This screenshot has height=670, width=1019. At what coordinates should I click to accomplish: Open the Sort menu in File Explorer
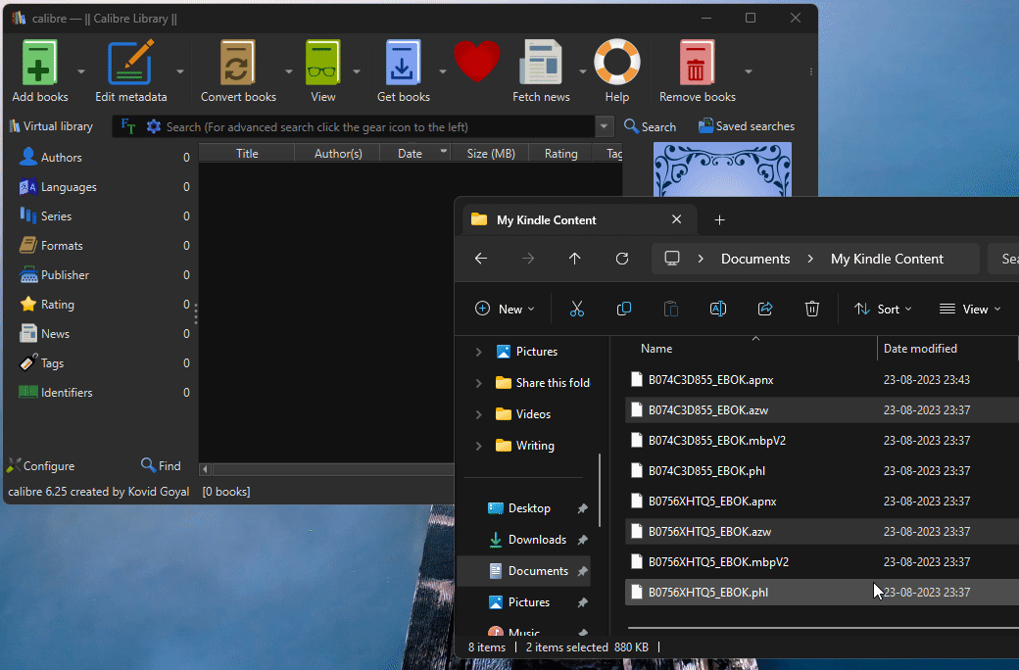click(x=882, y=309)
